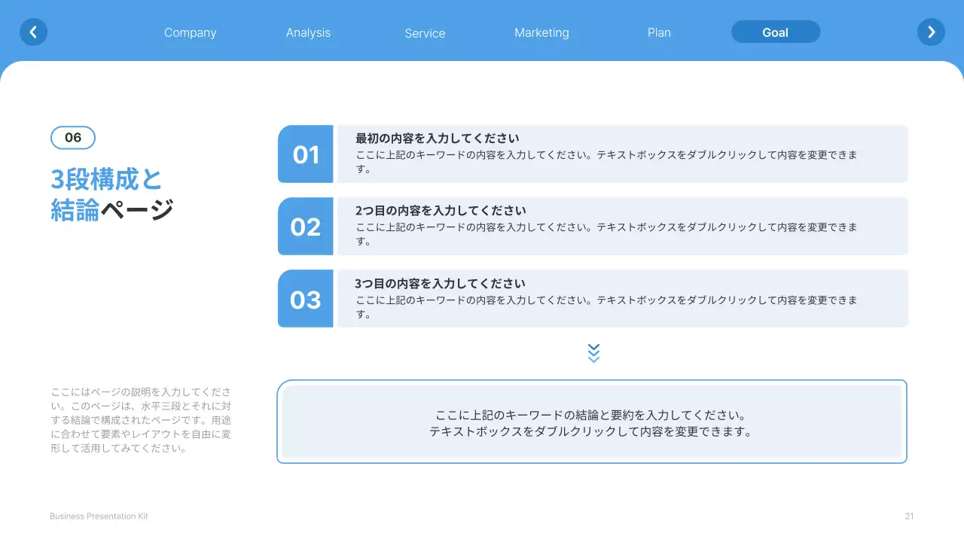Select the numbered badge 03
Image resolution: width=964 pixels, height=542 pixels.
coord(305,299)
